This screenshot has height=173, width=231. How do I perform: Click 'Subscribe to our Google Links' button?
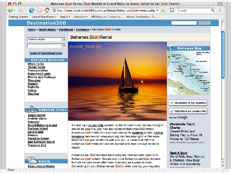[x=188, y=111]
